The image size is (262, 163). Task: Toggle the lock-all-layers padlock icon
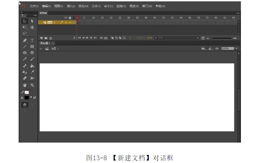point(70,18)
